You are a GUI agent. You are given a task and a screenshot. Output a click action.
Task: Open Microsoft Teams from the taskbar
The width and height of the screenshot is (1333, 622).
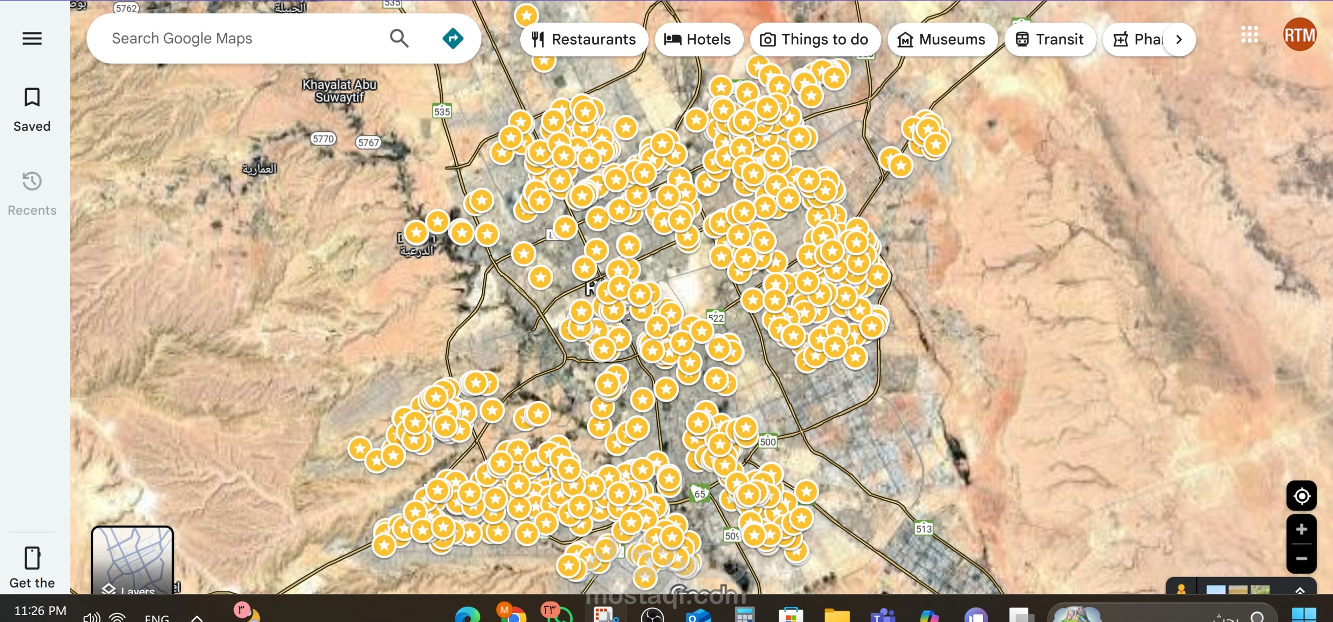coord(883,614)
